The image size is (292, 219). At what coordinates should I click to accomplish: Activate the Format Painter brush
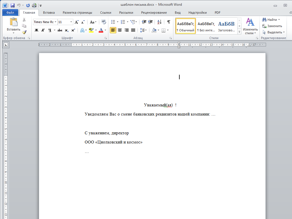[x=24, y=32]
